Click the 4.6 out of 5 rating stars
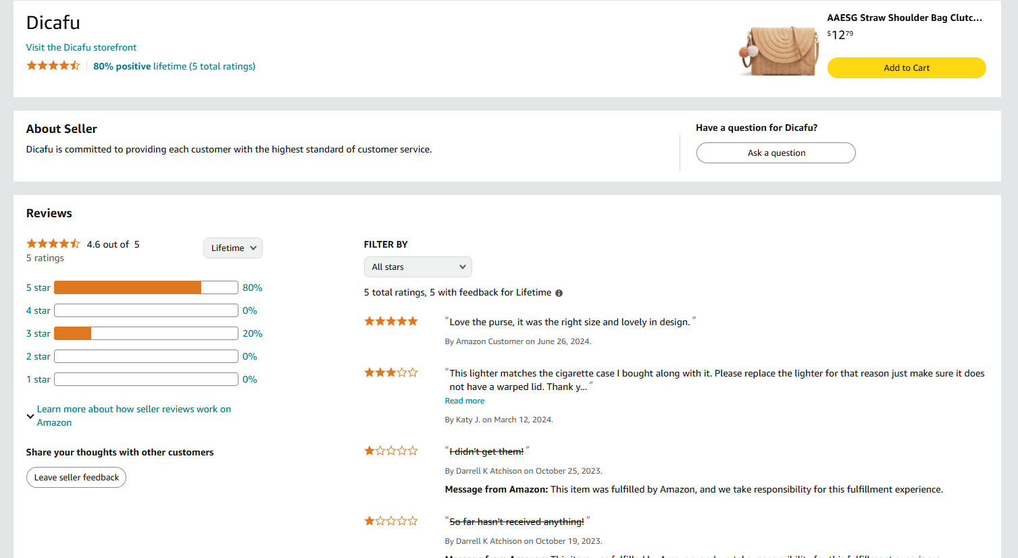This screenshot has height=558, width=1018. (x=53, y=244)
